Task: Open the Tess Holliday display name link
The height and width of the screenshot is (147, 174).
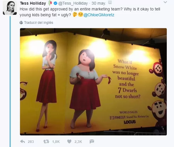Action: tap(34, 3)
